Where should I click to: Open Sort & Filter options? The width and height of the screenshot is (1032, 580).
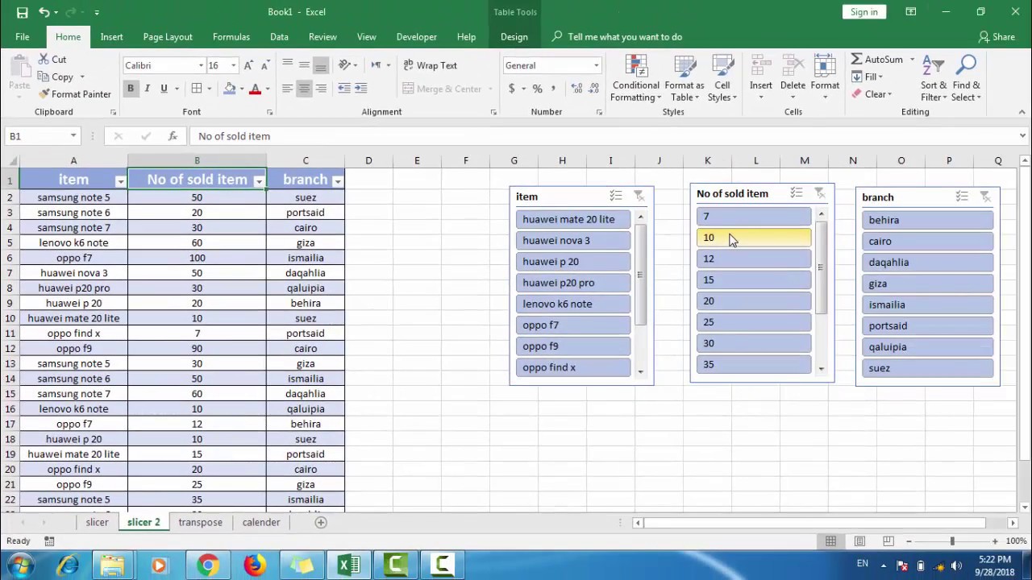coord(934,79)
